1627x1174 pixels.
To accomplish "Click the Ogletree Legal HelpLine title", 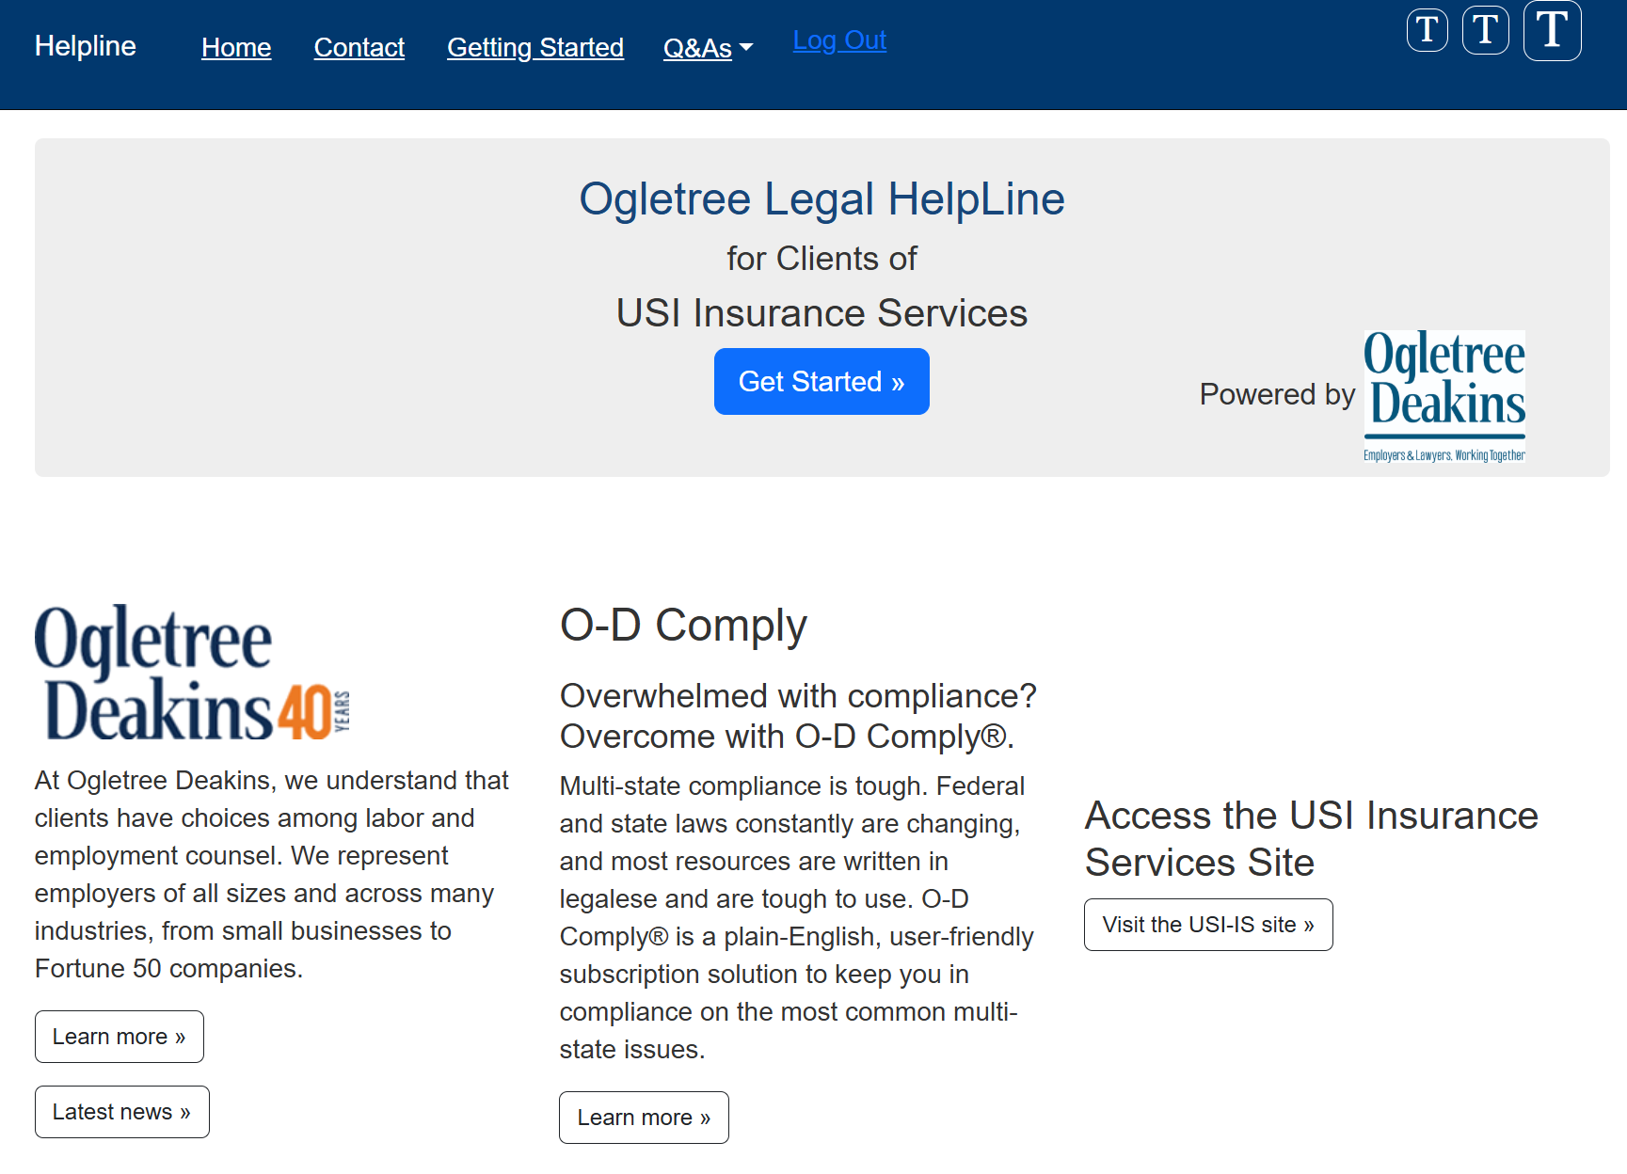I will pyautogui.click(x=821, y=199).
